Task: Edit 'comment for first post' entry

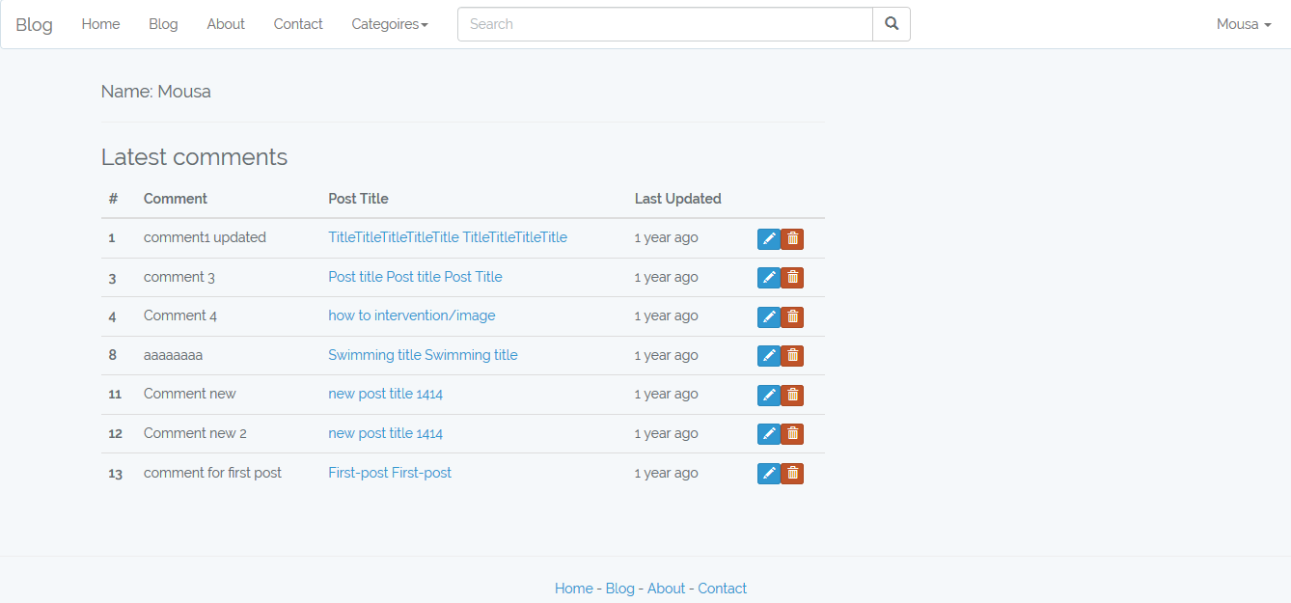Action: tap(768, 474)
